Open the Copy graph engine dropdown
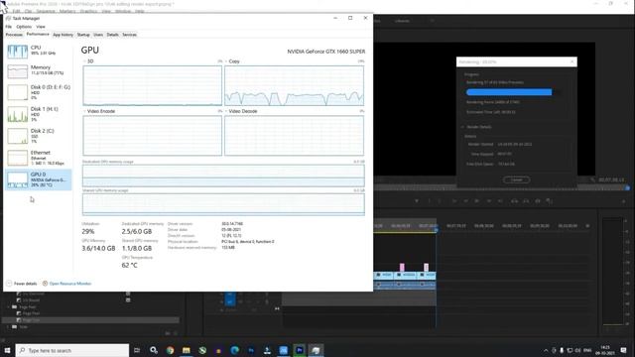635x357 pixels. pos(232,61)
